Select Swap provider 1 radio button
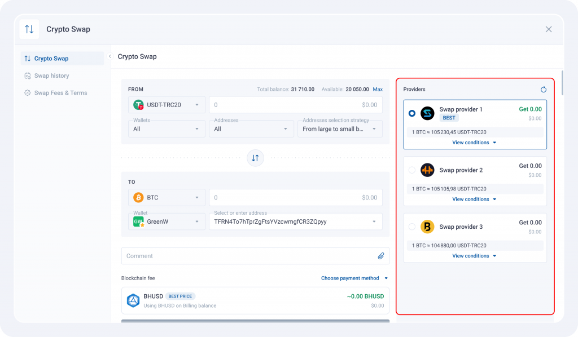 click(x=412, y=113)
